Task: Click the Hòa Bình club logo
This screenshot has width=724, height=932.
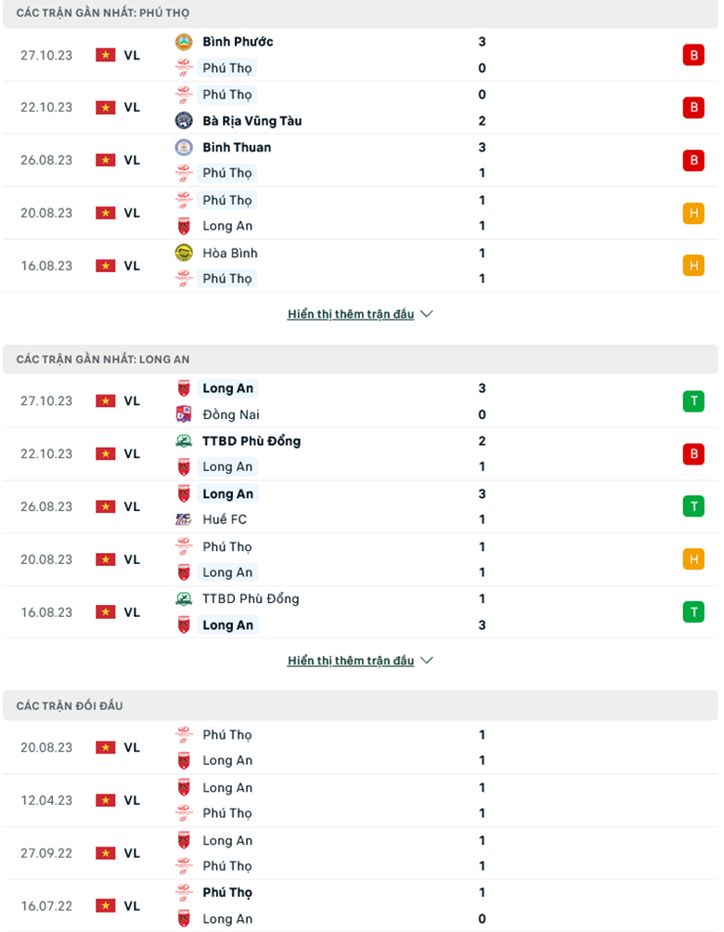Action: tap(183, 253)
